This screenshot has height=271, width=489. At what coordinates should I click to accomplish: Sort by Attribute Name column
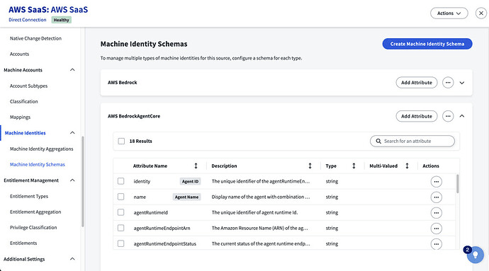[x=196, y=166]
